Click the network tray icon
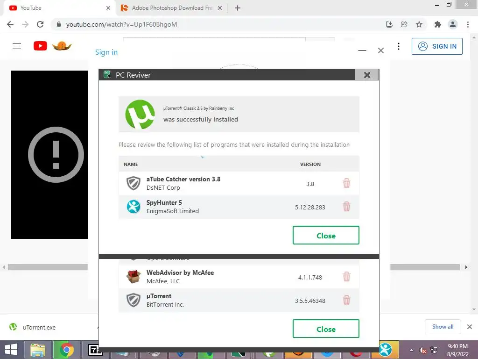Screen dimensions: 478x359 [x=434, y=350]
